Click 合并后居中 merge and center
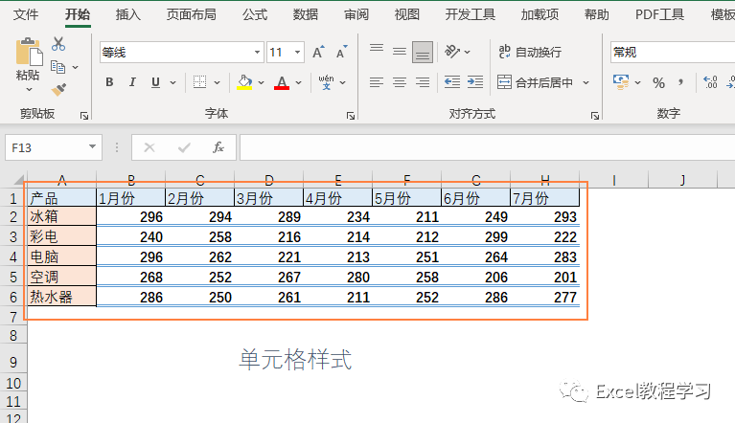 click(535, 83)
